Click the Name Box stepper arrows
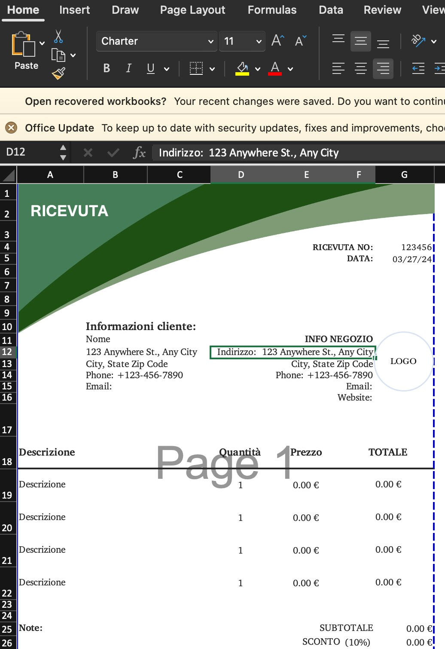Screen dimensions: 445x649 [63, 152]
